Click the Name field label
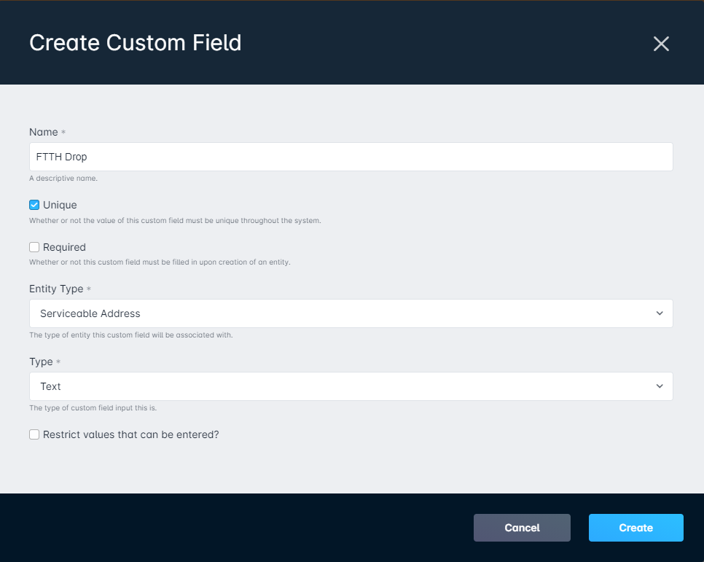Image resolution: width=704 pixels, height=562 pixels. 44,132
